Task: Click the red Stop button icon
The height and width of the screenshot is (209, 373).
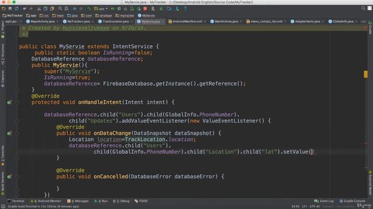Action: click(145, 9)
